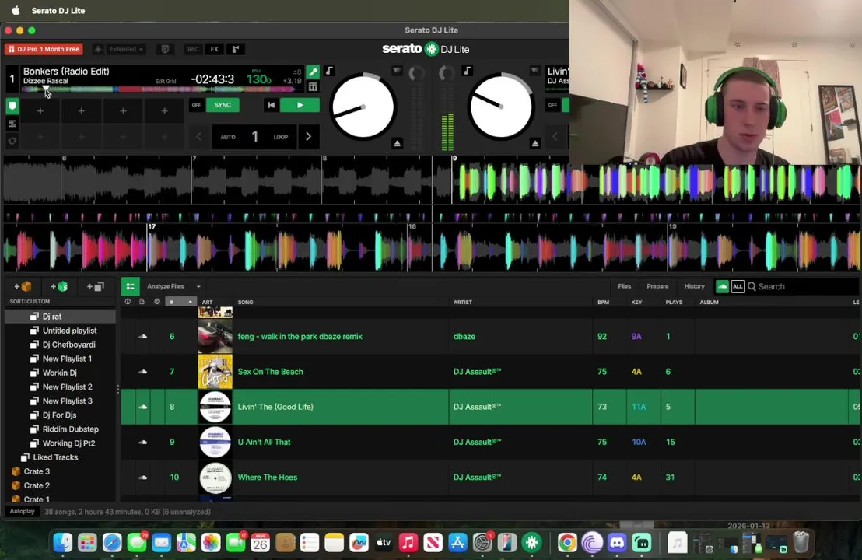Open Serato DJ Lite in the Dock

(531, 542)
